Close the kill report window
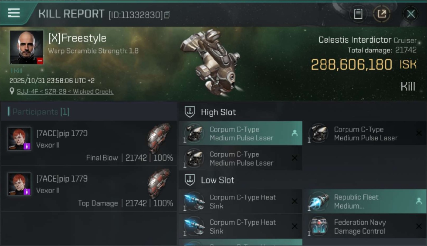Viewport: 427px width, 246px height. (411, 14)
